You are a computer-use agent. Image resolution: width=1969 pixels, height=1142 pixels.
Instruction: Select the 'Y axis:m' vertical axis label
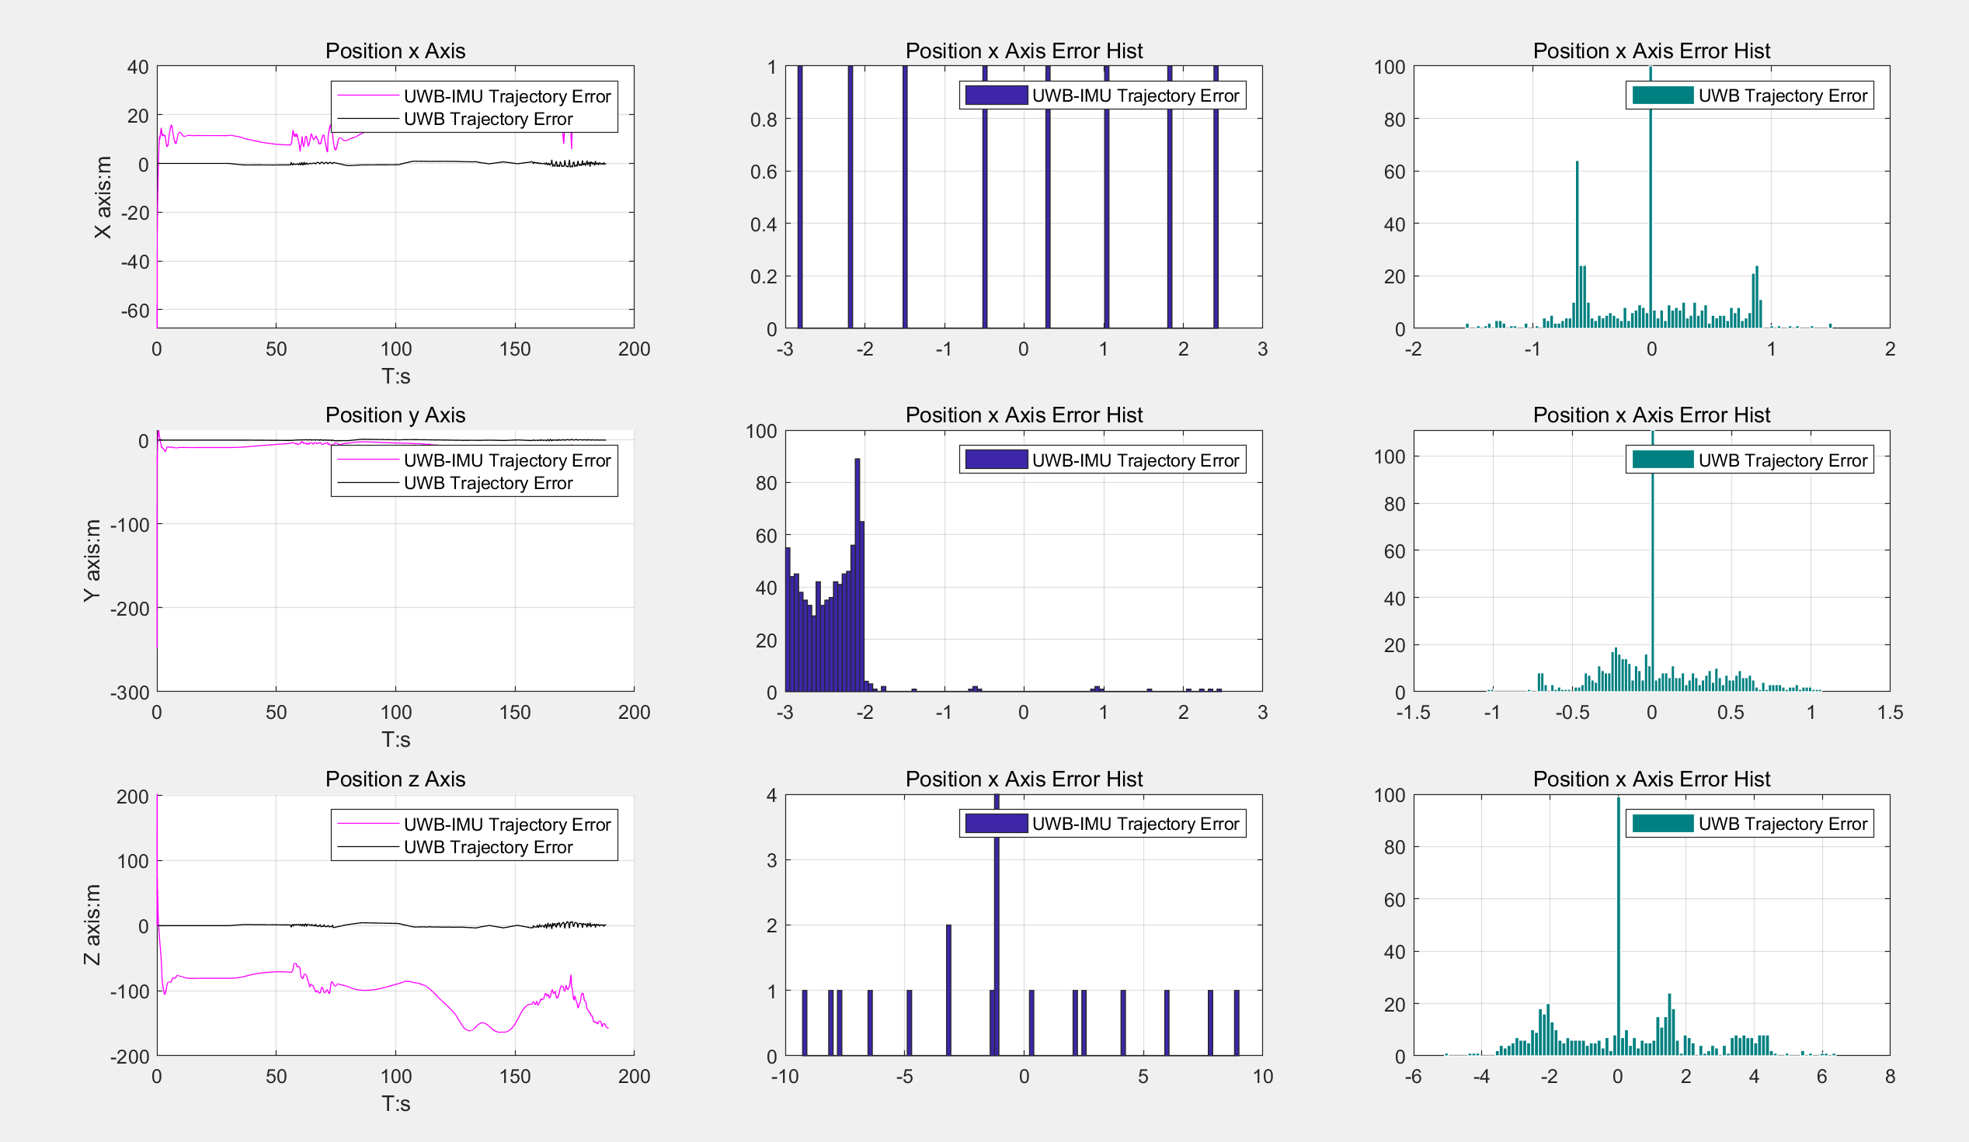(x=92, y=560)
